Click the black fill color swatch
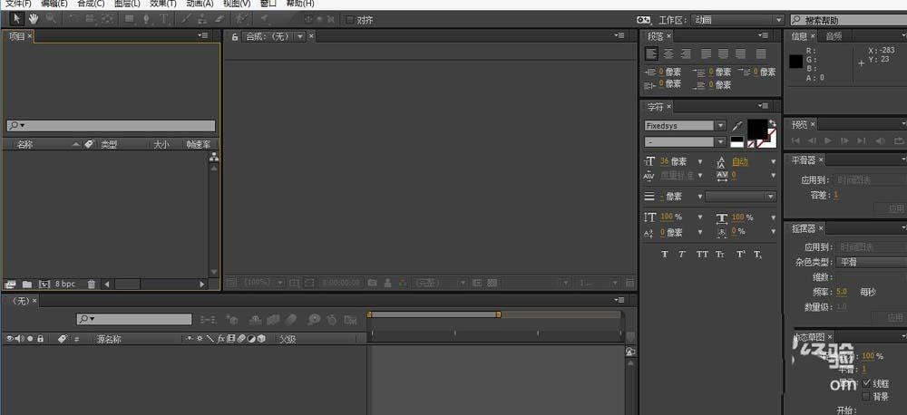Image resolution: width=907 pixels, height=415 pixels. pos(757,129)
